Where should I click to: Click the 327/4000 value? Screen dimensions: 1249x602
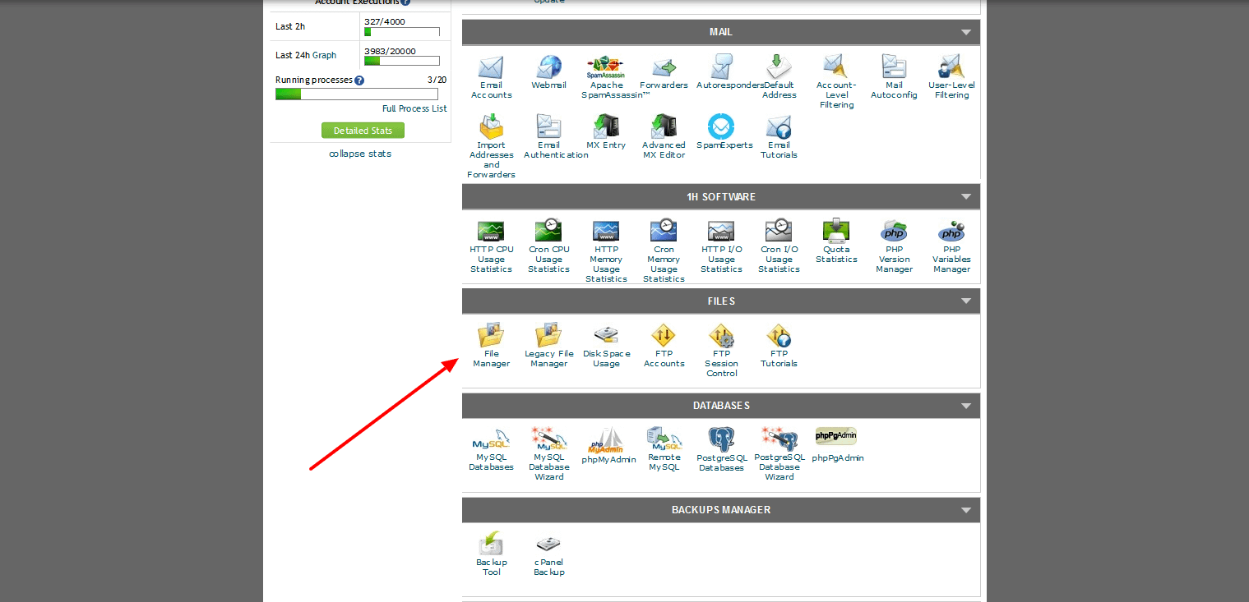click(385, 21)
